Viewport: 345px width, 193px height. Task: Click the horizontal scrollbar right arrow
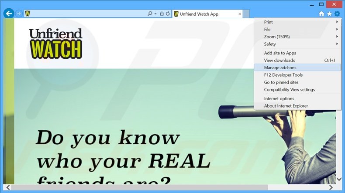click(331, 187)
